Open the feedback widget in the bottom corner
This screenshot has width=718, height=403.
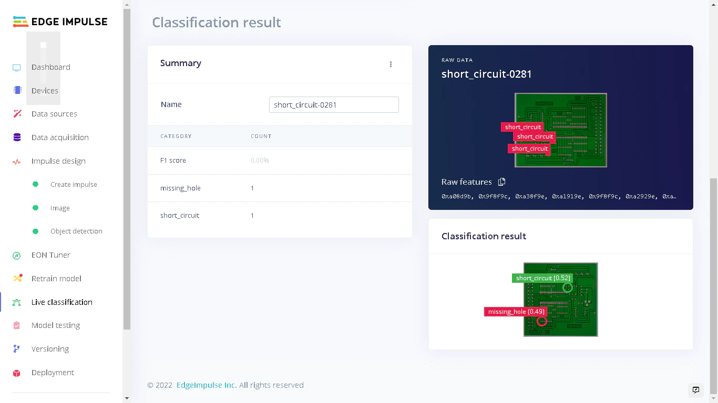pyautogui.click(x=696, y=390)
